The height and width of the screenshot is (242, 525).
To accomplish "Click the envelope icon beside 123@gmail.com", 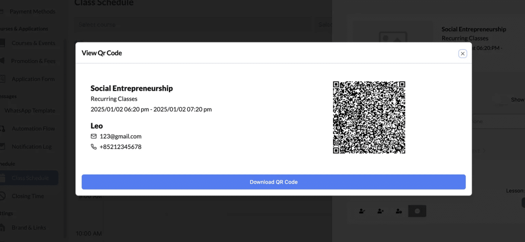I will (94, 136).
